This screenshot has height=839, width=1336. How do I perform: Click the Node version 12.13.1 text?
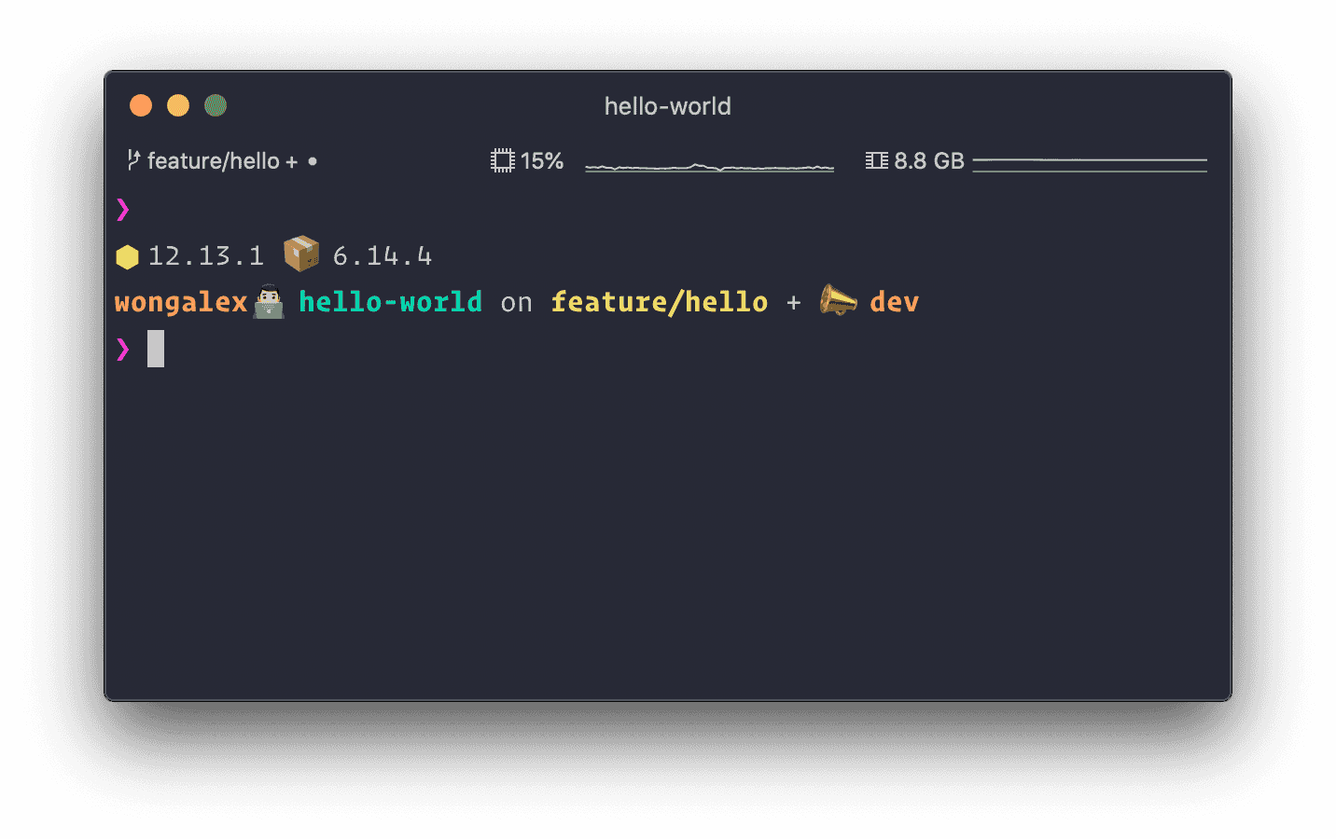[x=206, y=256]
